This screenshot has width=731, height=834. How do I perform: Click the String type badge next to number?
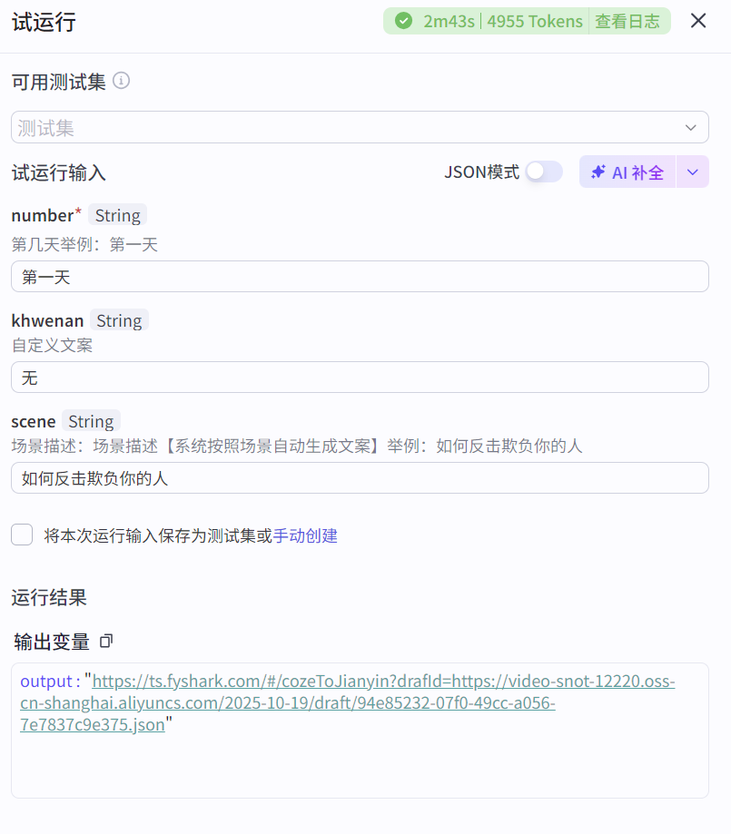pos(117,215)
